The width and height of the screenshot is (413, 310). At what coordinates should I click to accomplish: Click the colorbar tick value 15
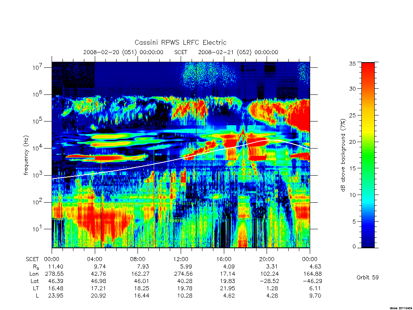pos(352,168)
